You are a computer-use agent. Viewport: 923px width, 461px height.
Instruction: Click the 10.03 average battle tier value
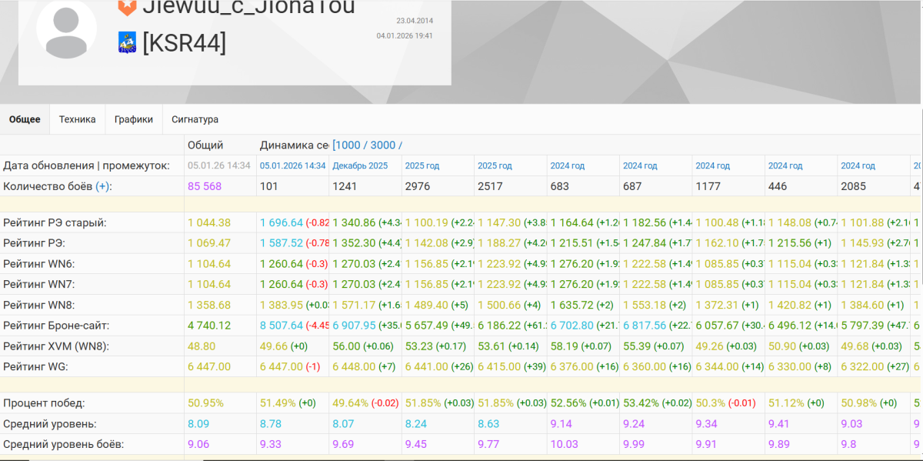[563, 444]
